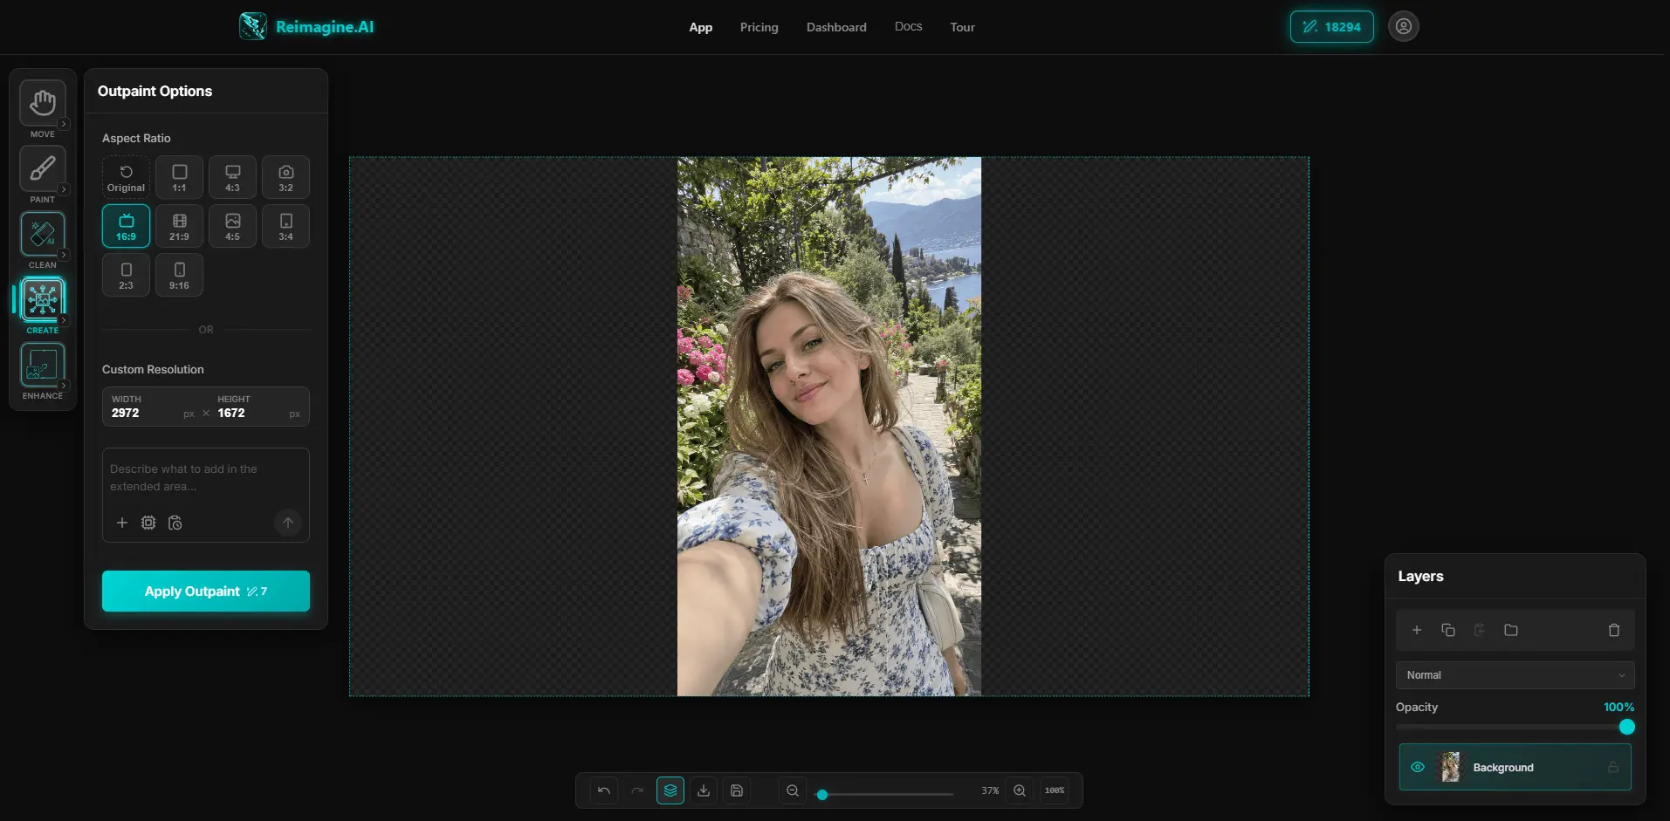Select the Paint brush tool
This screenshot has width=1670, height=821.
43,168
